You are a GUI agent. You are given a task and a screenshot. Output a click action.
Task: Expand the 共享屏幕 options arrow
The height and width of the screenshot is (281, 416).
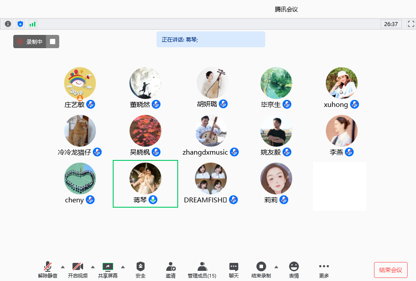pyautogui.click(x=123, y=267)
